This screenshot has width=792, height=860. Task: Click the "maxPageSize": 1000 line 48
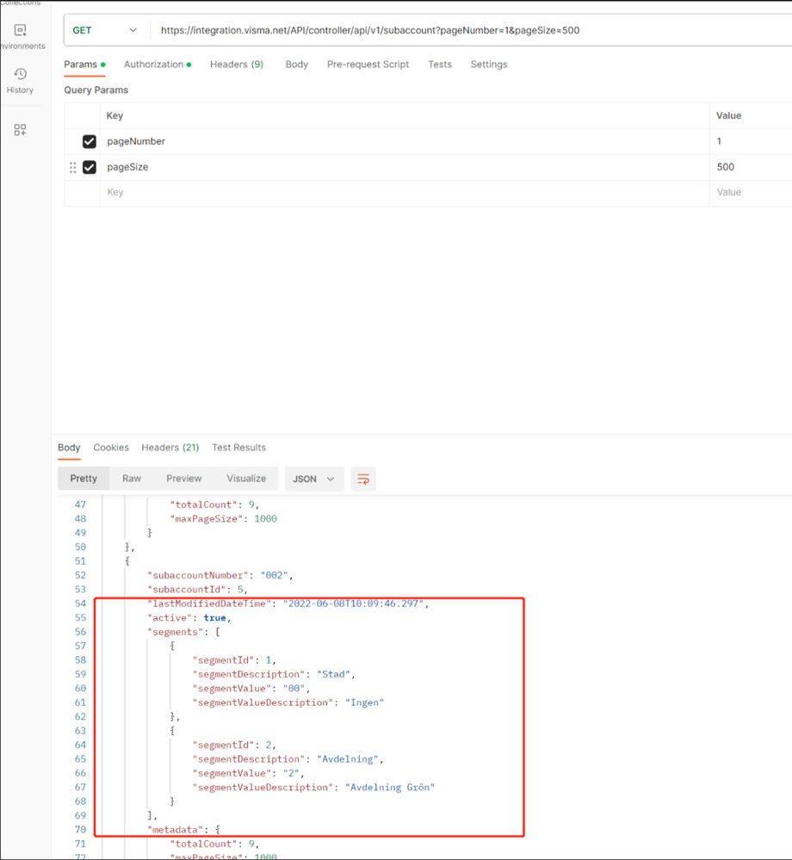[x=224, y=519]
